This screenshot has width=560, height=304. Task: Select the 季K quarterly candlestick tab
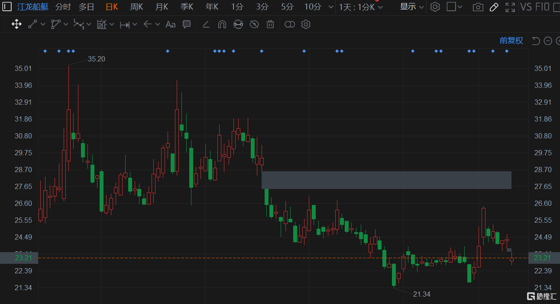coord(187,6)
